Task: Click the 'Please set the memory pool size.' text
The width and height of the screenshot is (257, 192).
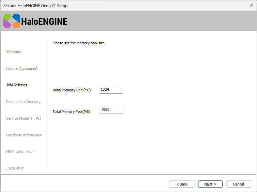Action: (79, 43)
